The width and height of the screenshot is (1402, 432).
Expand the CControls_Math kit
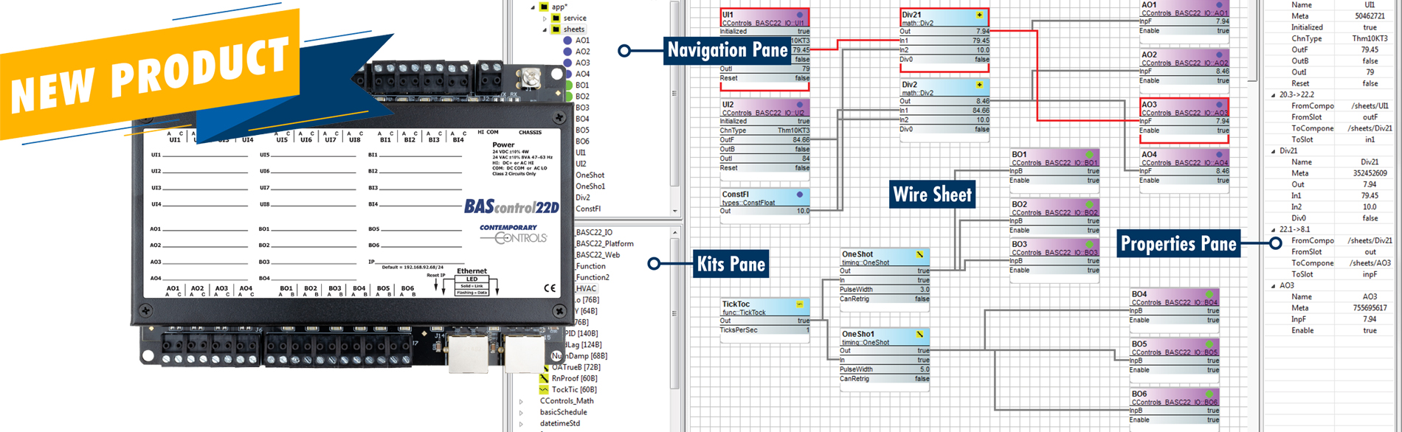click(521, 402)
